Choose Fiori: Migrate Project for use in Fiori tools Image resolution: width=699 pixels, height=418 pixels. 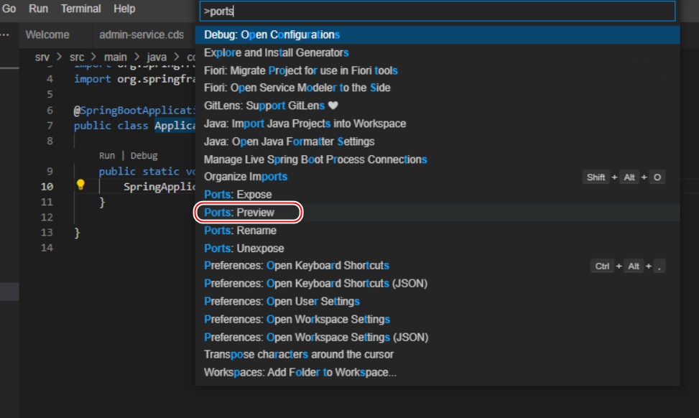[x=438, y=70]
